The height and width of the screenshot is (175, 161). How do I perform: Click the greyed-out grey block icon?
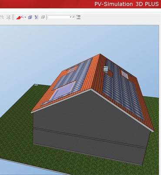tap(43, 17)
